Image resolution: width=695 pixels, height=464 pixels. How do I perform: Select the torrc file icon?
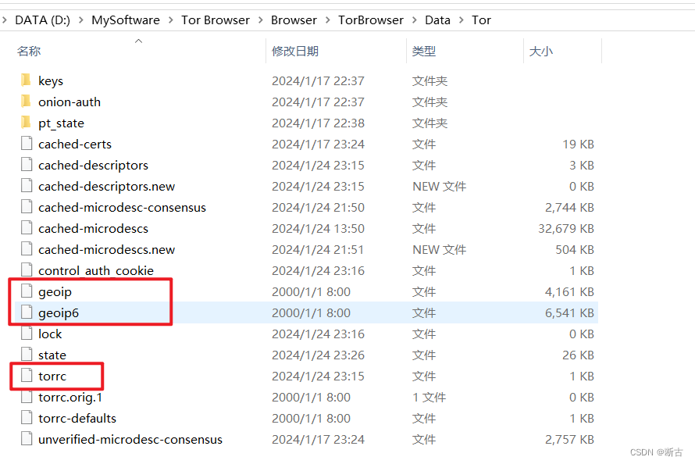pos(26,376)
